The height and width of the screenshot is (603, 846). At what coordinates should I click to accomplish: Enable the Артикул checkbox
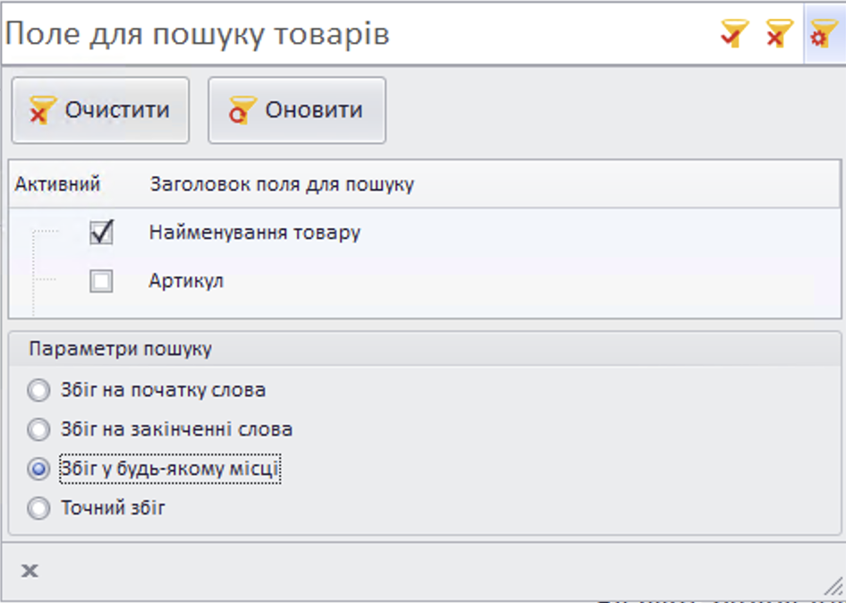coord(101,282)
